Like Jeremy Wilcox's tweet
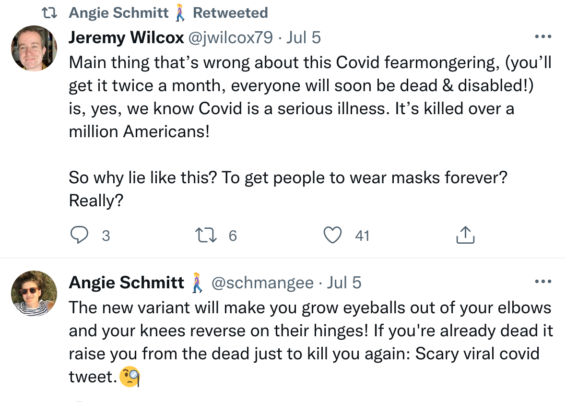Screen dimensions: 566x402 point(332,235)
